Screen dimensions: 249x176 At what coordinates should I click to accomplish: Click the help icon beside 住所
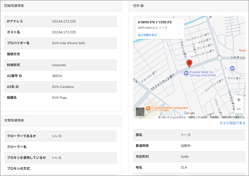142,6
